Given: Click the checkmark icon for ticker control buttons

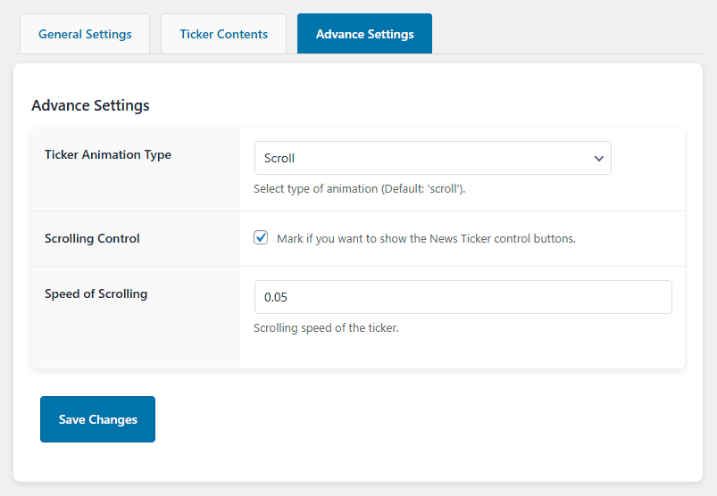Looking at the screenshot, I should click(261, 238).
